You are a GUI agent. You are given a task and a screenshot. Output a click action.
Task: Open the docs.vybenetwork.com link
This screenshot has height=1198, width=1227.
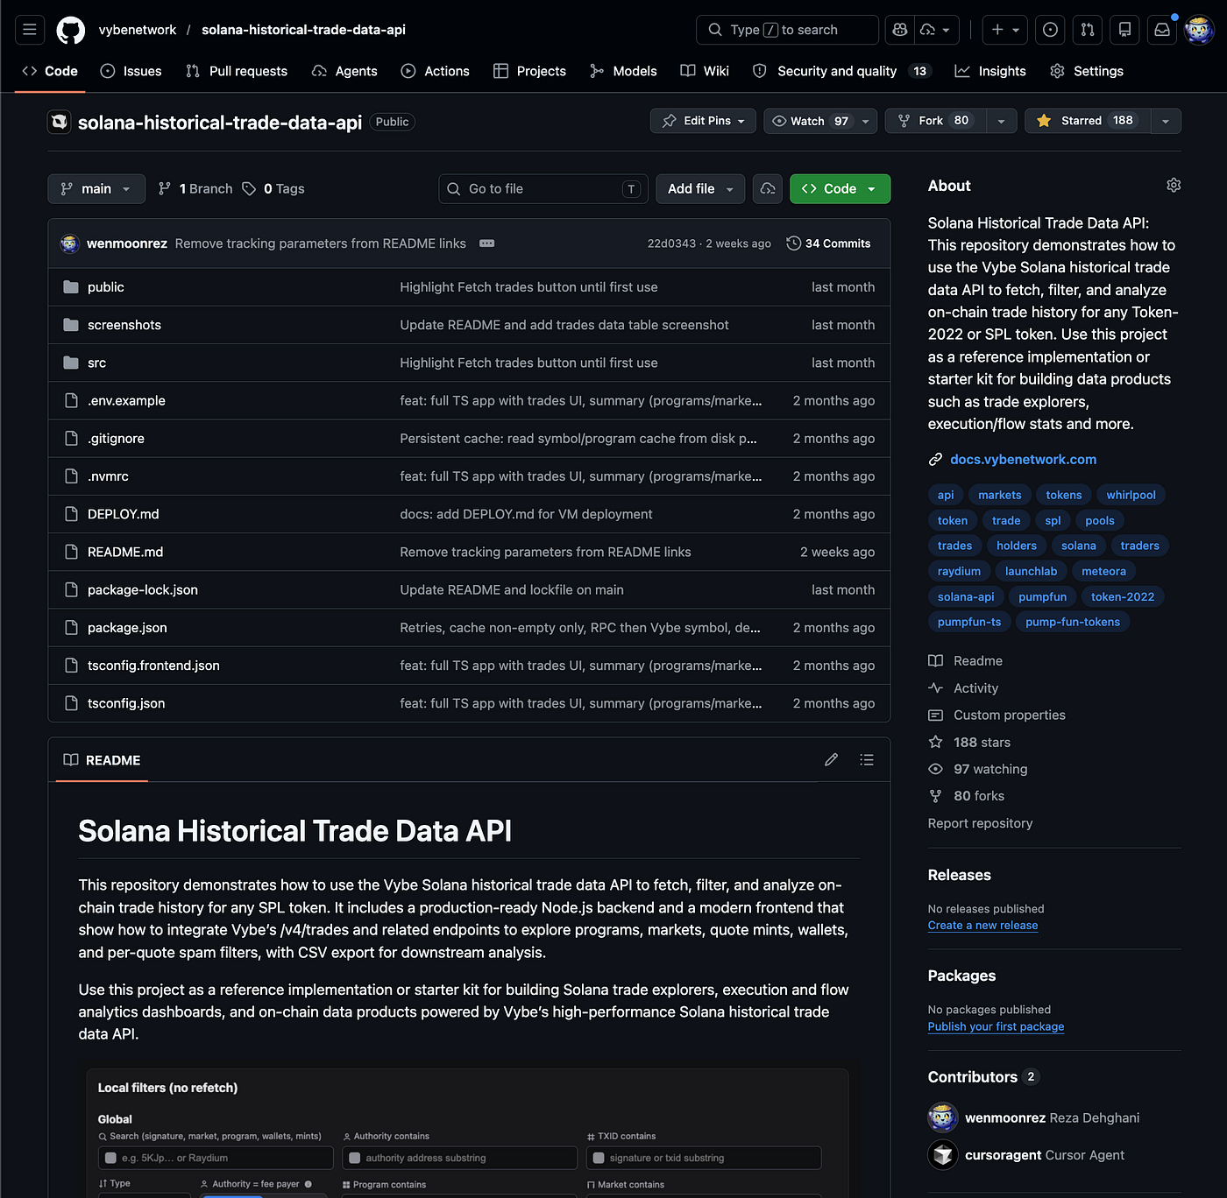point(1023,460)
